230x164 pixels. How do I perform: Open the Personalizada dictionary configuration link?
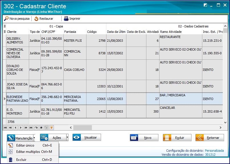pos(214,151)
